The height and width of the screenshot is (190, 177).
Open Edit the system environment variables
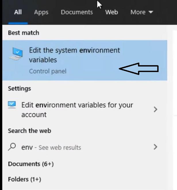tap(74, 55)
